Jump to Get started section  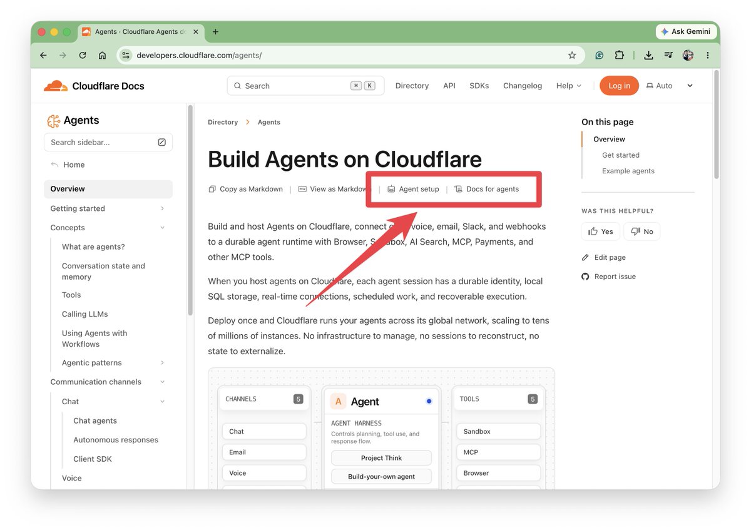tap(621, 155)
